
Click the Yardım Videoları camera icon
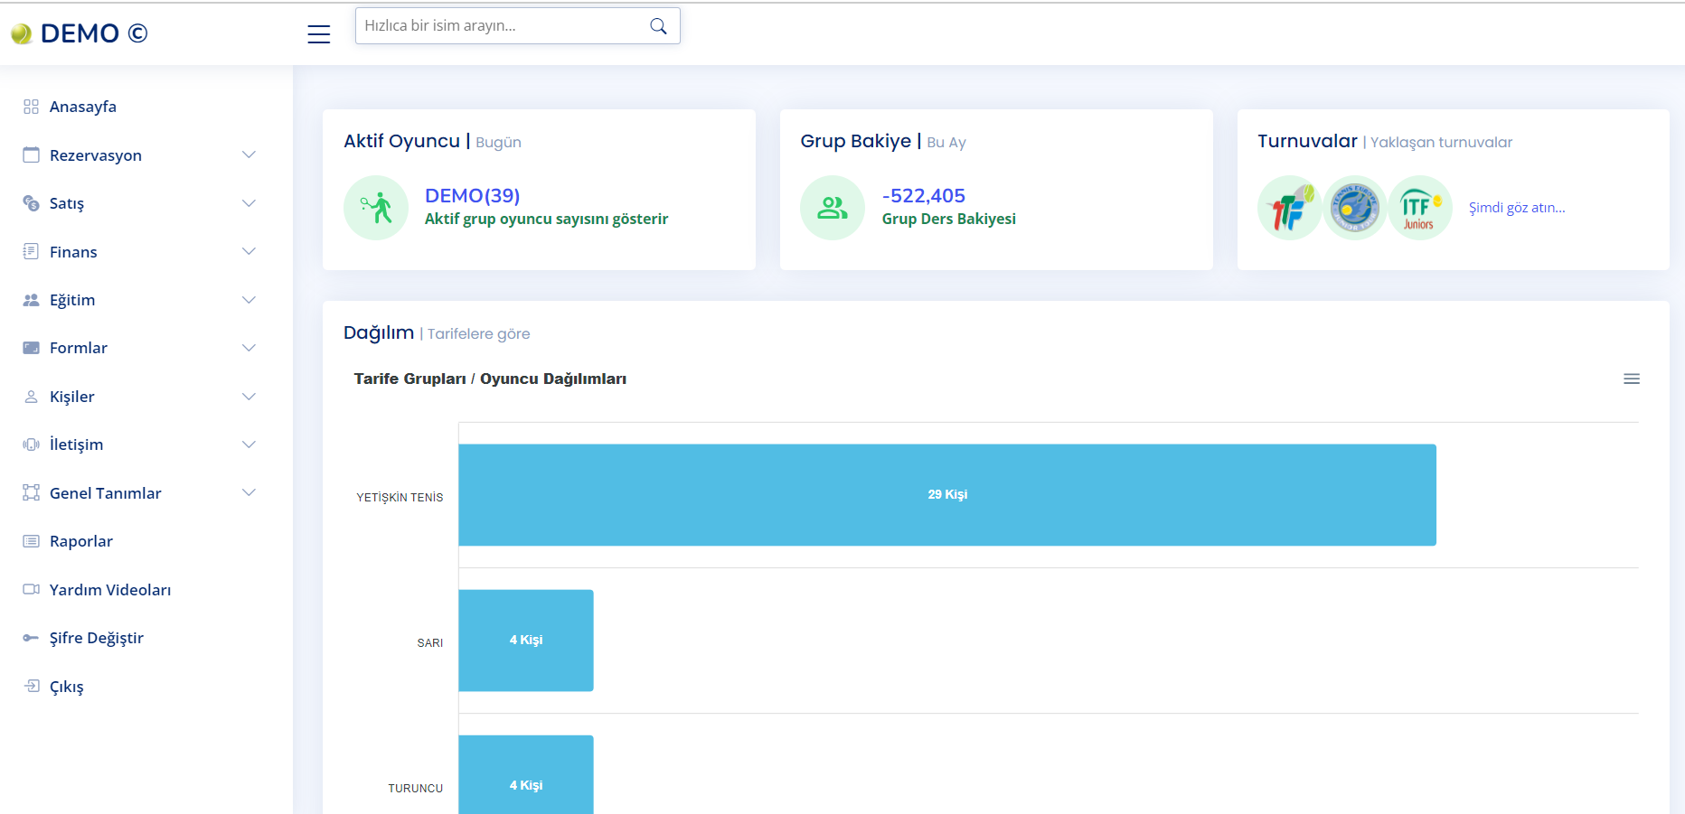click(31, 589)
